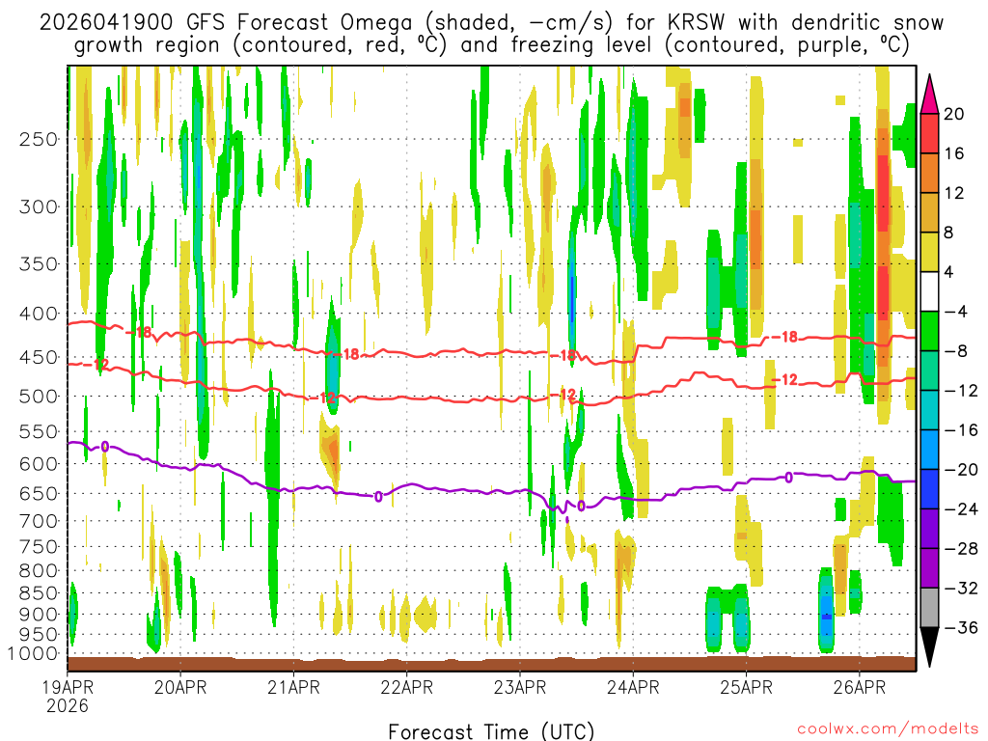988x741 pixels.
Task: Click the colorbar label 20
Action: [x=953, y=114]
